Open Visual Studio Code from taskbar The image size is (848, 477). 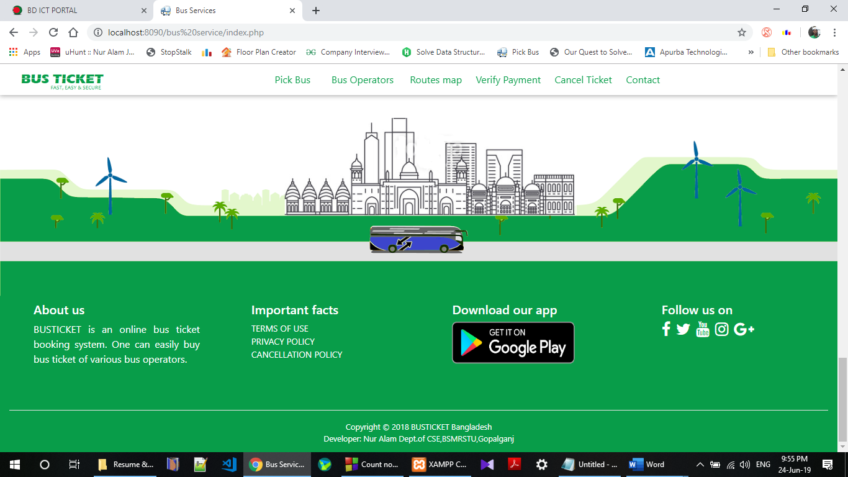click(x=228, y=464)
